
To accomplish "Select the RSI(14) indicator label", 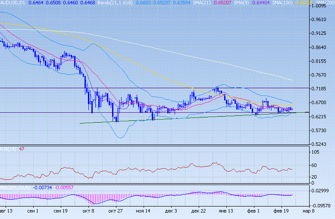I will 8,149.
